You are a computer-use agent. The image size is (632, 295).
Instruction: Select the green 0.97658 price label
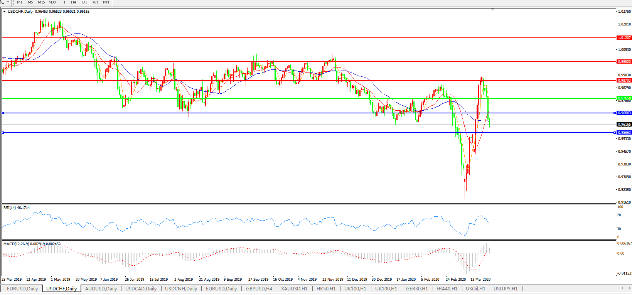pyautogui.click(x=624, y=98)
